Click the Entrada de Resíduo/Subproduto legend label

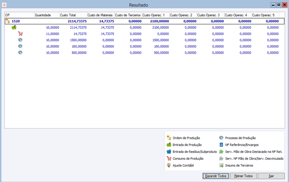point(195,152)
